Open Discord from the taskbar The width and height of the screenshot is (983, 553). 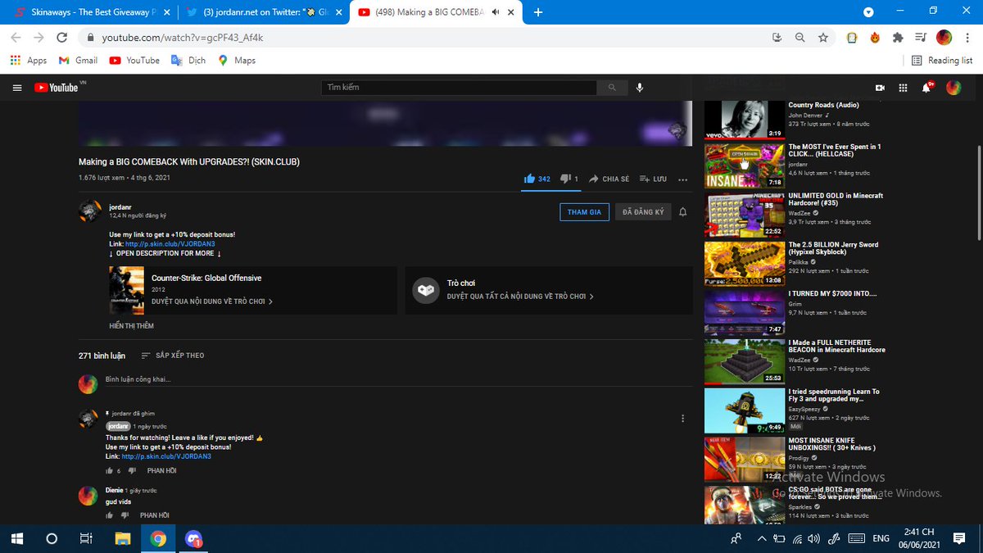(x=194, y=538)
